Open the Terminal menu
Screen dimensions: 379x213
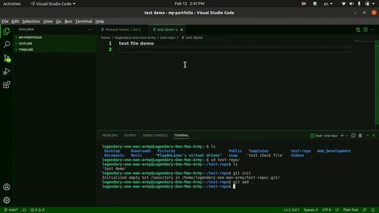pos(83,21)
